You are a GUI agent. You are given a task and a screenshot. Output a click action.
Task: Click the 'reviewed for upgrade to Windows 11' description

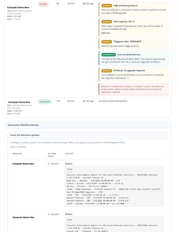pyautogui.click(x=132, y=76)
